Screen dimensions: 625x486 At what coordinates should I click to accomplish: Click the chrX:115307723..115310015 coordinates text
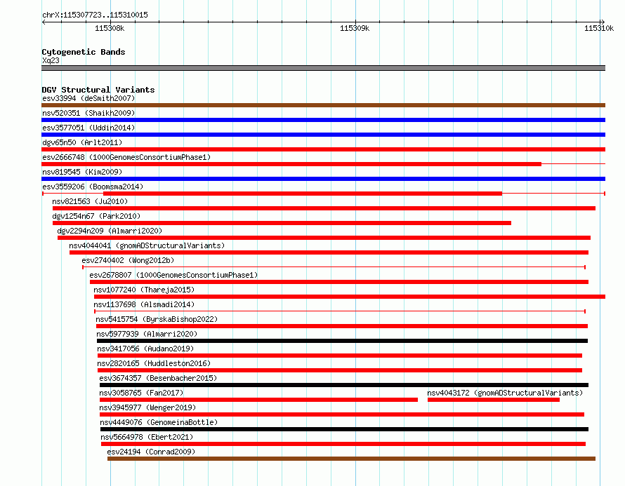pos(95,15)
